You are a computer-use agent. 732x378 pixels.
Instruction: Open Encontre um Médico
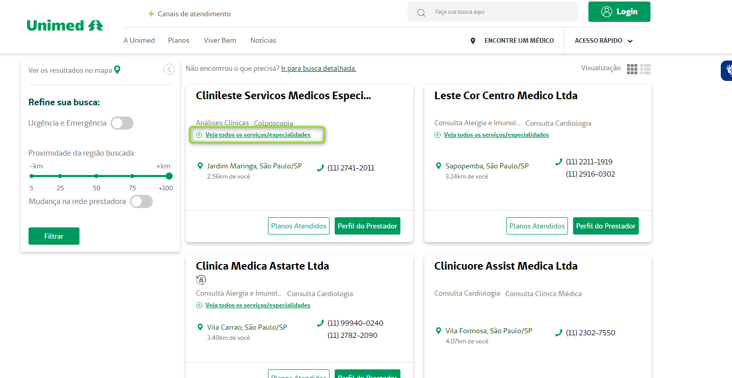pyautogui.click(x=519, y=41)
